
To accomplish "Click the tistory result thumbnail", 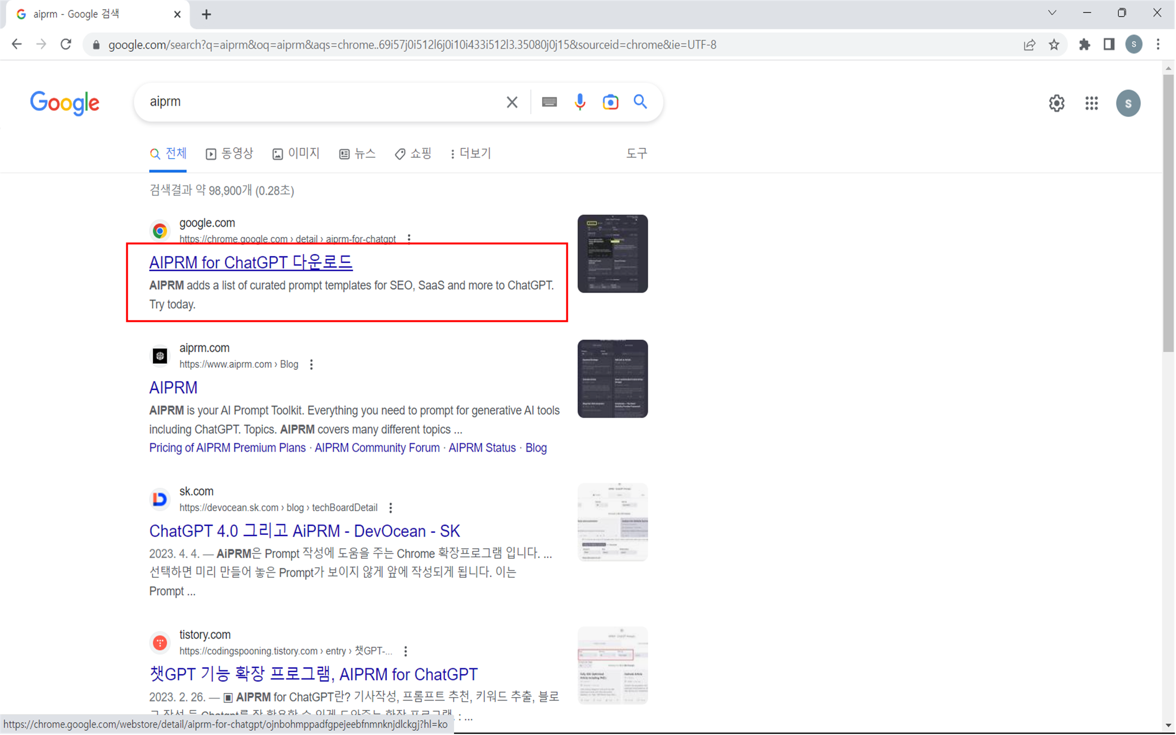I will pyautogui.click(x=613, y=666).
